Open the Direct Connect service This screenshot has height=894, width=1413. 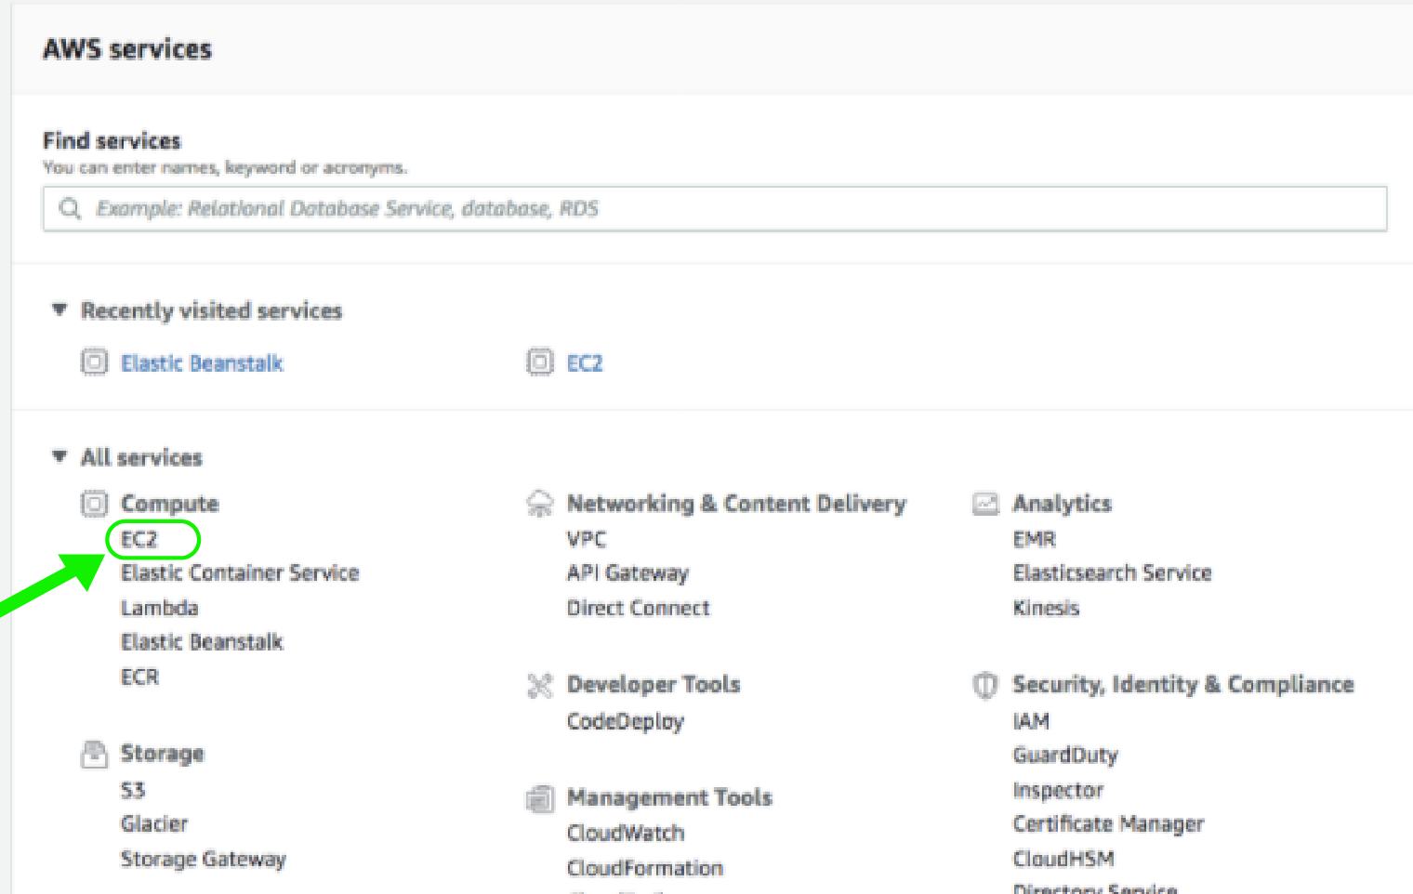[639, 608]
